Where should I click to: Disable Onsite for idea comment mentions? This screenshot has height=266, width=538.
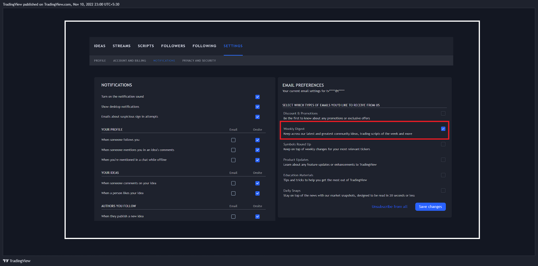pyautogui.click(x=257, y=150)
